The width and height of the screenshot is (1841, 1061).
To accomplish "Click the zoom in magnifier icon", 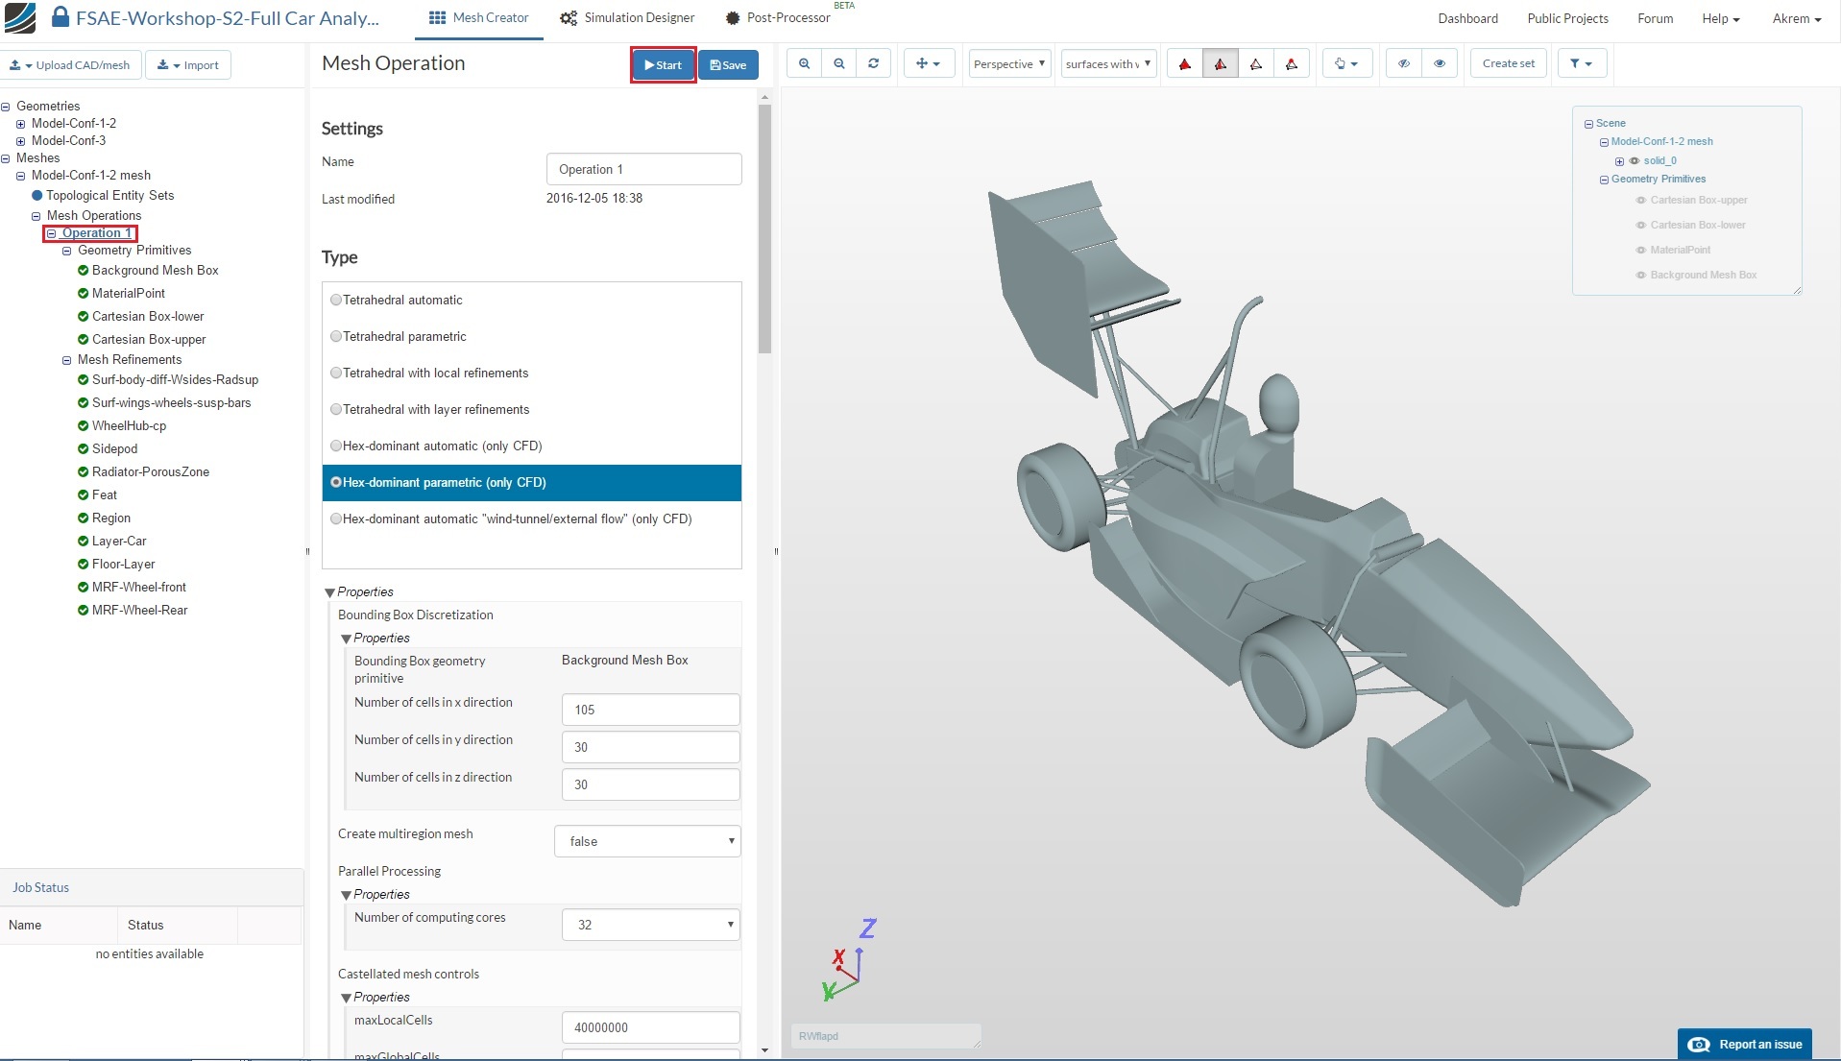I will (804, 64).
